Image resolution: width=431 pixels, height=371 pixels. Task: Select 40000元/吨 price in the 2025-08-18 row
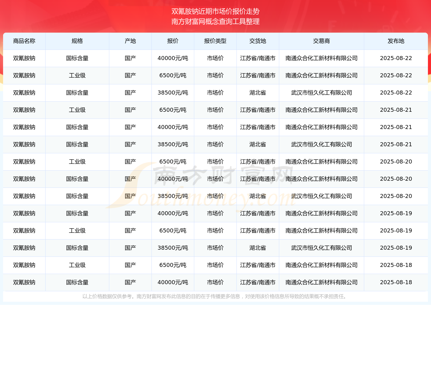click(173, 282)
